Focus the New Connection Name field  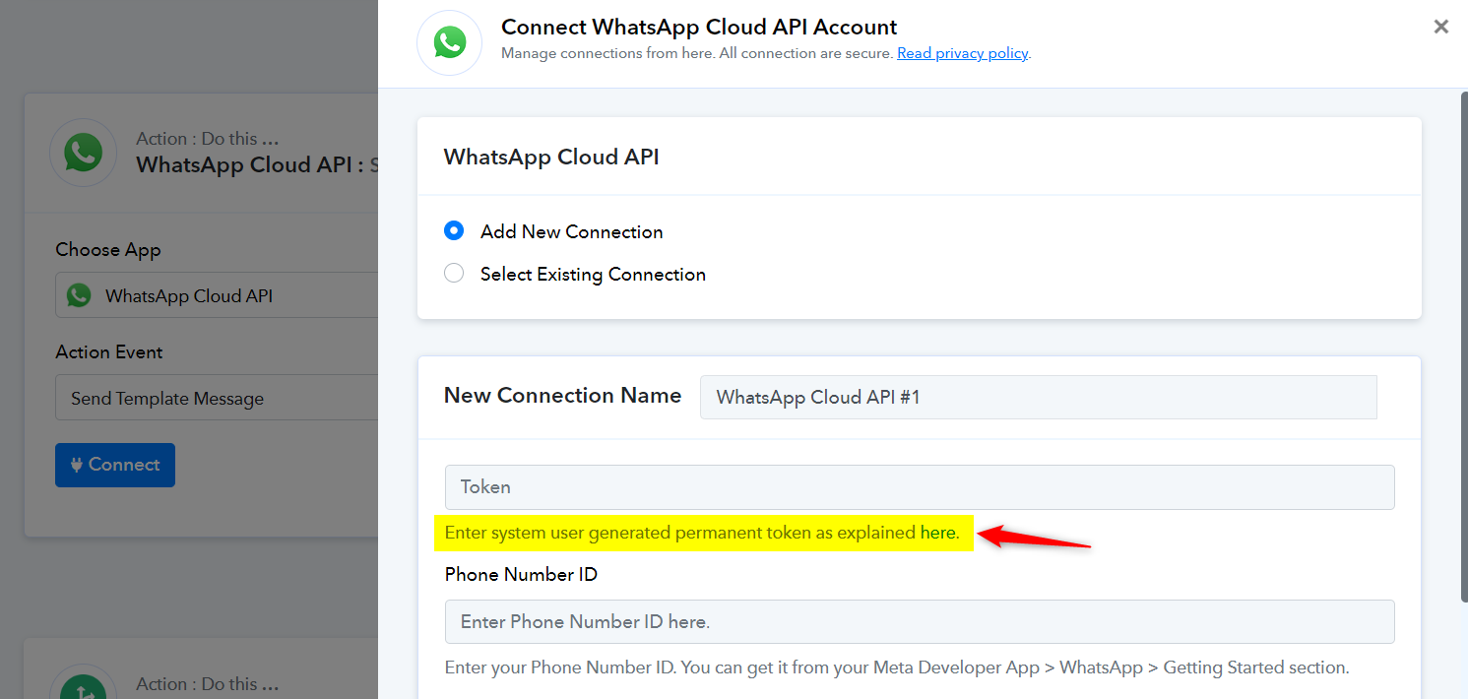[1039, 397]
